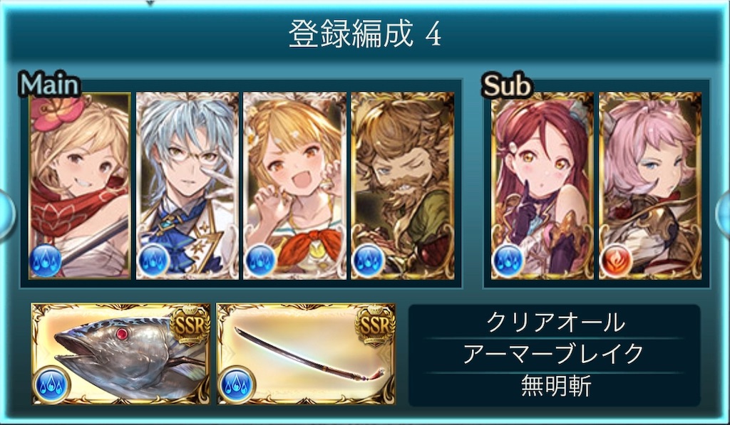
Task: Select the 無明斬 skill
Action: [555, 387]
